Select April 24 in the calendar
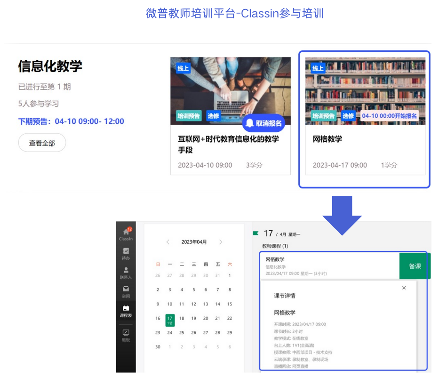447x386 pixels. click(x=169, y=333)
